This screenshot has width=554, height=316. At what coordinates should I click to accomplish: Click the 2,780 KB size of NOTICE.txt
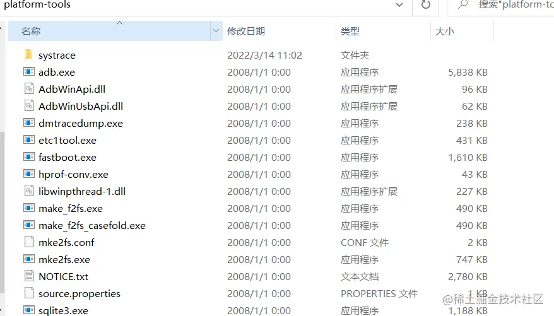pyautogui.click(x=468, y=276)
